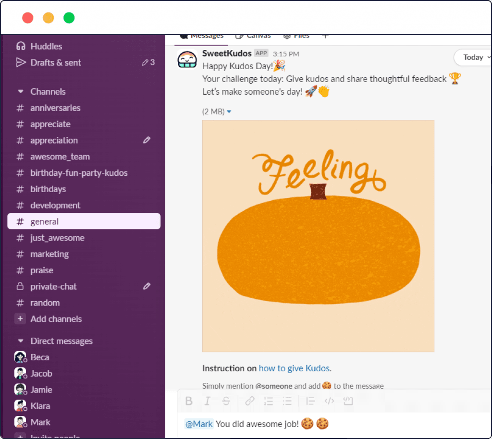The height and width of the screenshot is (439, 492).
Task: Toggle strikethrough formatting
Action: pyautogui.click(x=226, y=401)
